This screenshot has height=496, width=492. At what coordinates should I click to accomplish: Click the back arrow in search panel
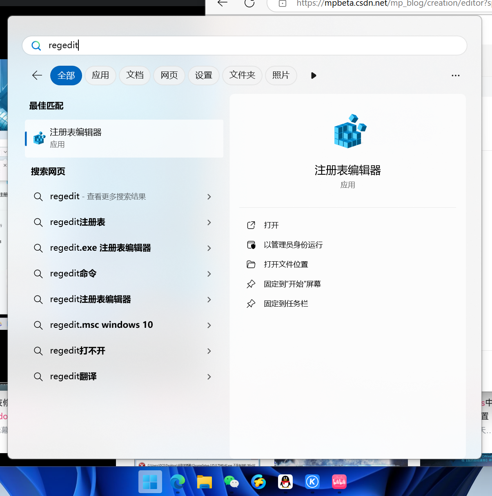(x=37, y=75)
